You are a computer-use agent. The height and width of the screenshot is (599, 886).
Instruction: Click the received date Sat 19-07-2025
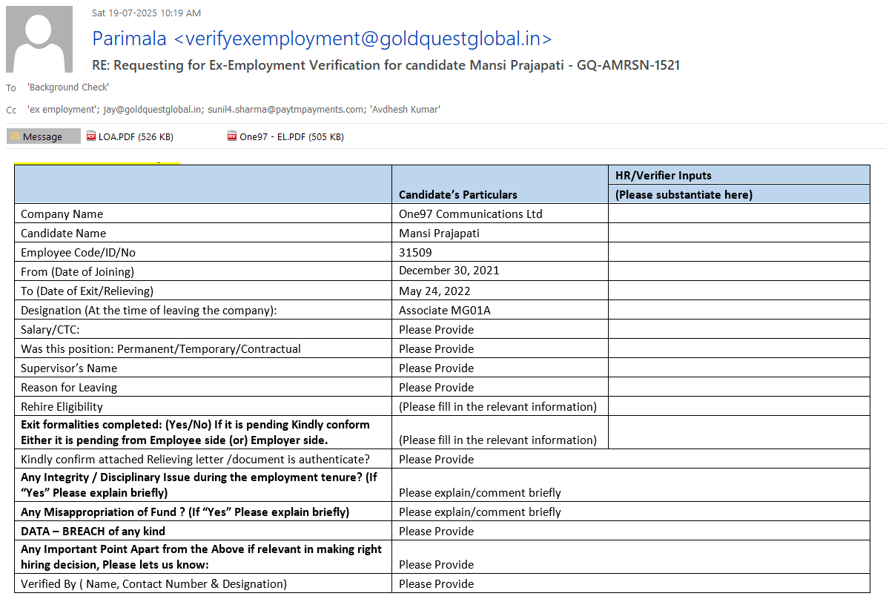146,13
